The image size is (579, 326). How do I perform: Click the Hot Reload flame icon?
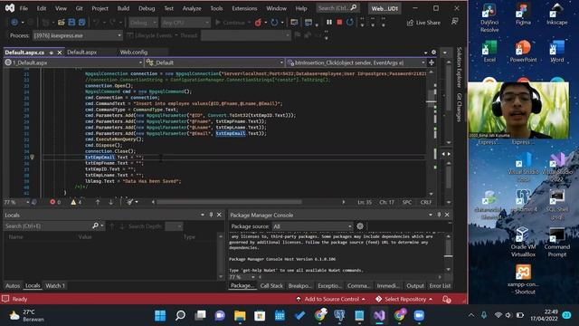tap(258, 23)
